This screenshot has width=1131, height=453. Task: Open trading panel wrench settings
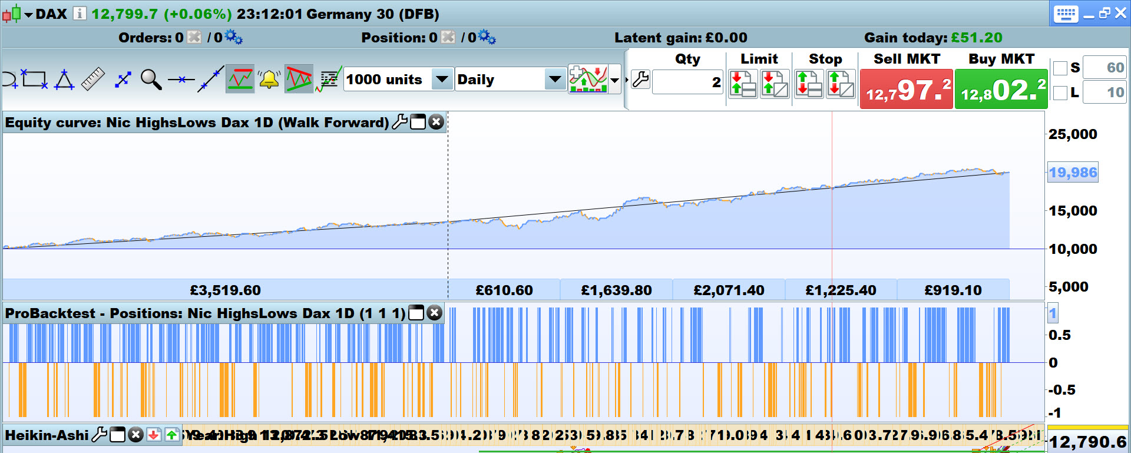click(x=641, y=80)
